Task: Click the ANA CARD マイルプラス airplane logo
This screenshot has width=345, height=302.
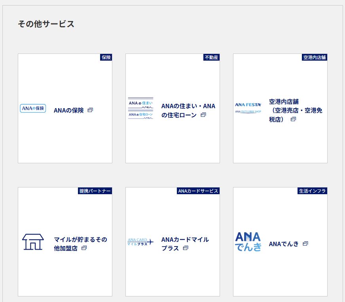Action: pyautogui.click(x=140, y=242)
